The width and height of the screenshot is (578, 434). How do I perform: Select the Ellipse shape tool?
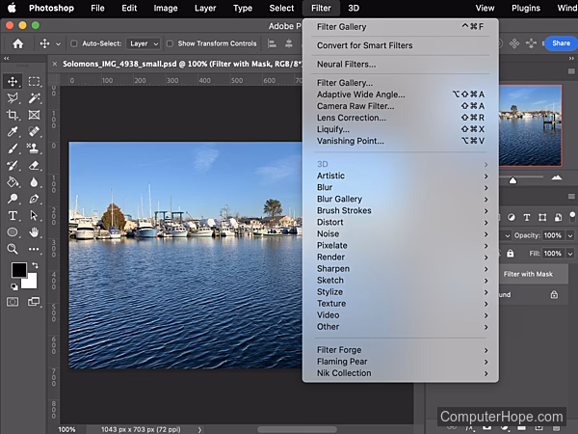pos(13,232)
